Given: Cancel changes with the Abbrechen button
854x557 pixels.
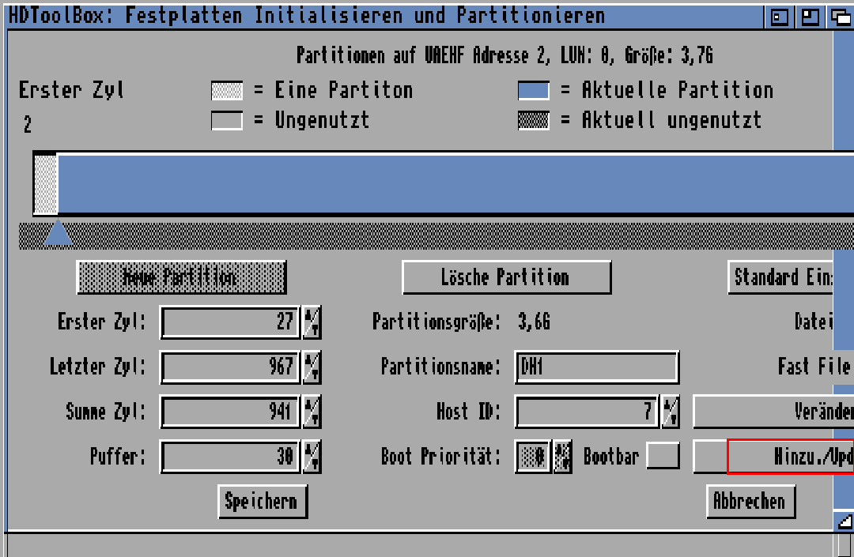Looking at the screenshot, I should click(750, 501).
